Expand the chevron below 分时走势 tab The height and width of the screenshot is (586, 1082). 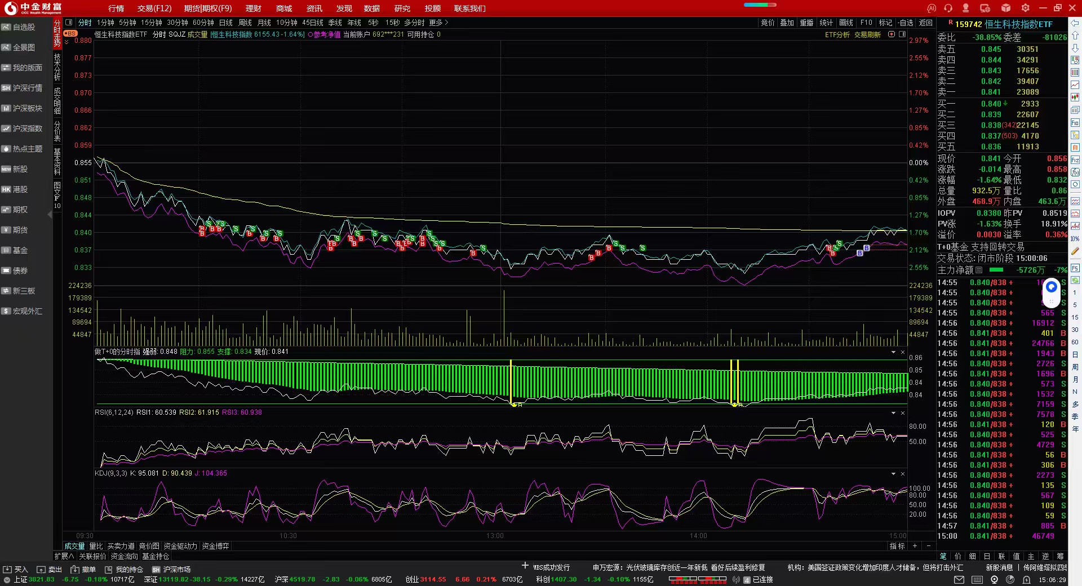(x=66, y=42)
